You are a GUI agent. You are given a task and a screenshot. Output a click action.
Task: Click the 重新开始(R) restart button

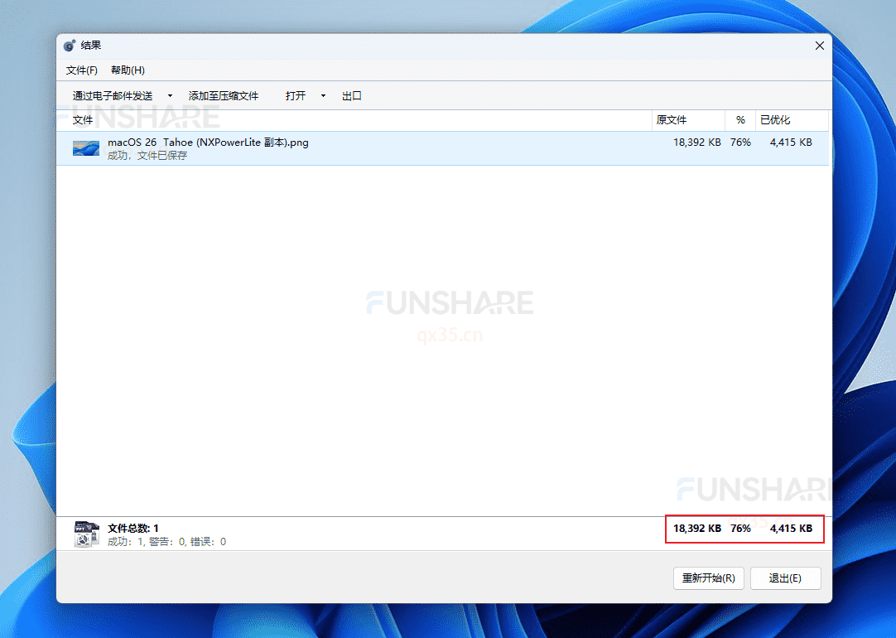point(708,578)
